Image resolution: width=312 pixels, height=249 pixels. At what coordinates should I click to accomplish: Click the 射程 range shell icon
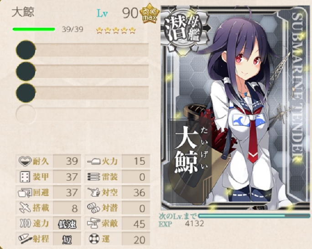(25, 239)
